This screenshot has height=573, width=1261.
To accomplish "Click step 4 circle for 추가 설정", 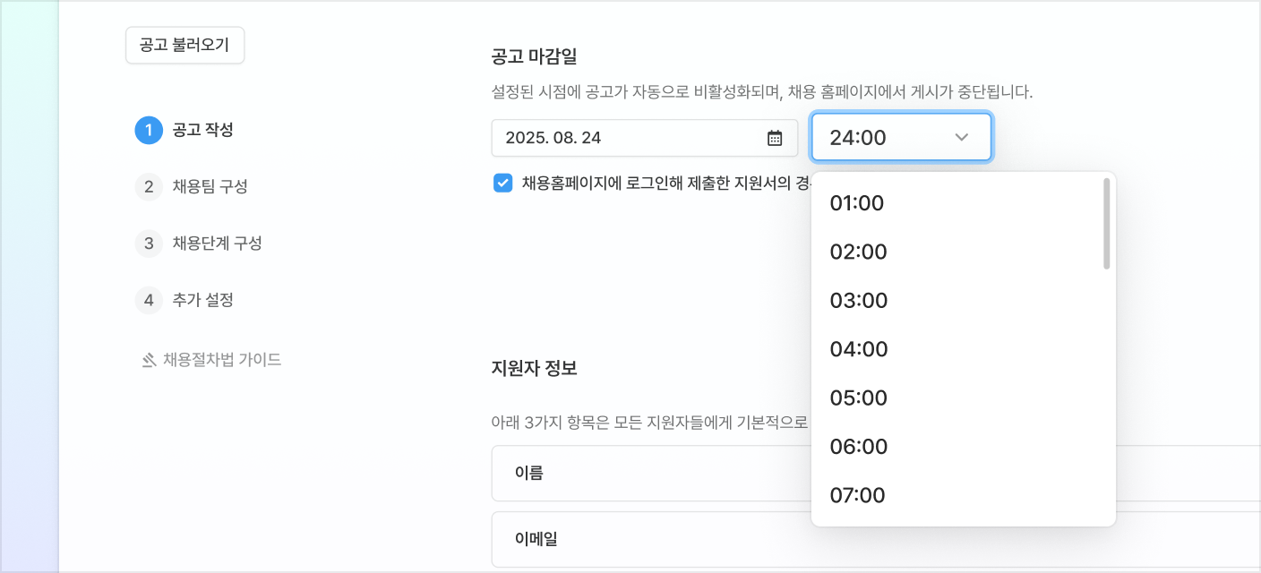I will click(x=149, y=300).
